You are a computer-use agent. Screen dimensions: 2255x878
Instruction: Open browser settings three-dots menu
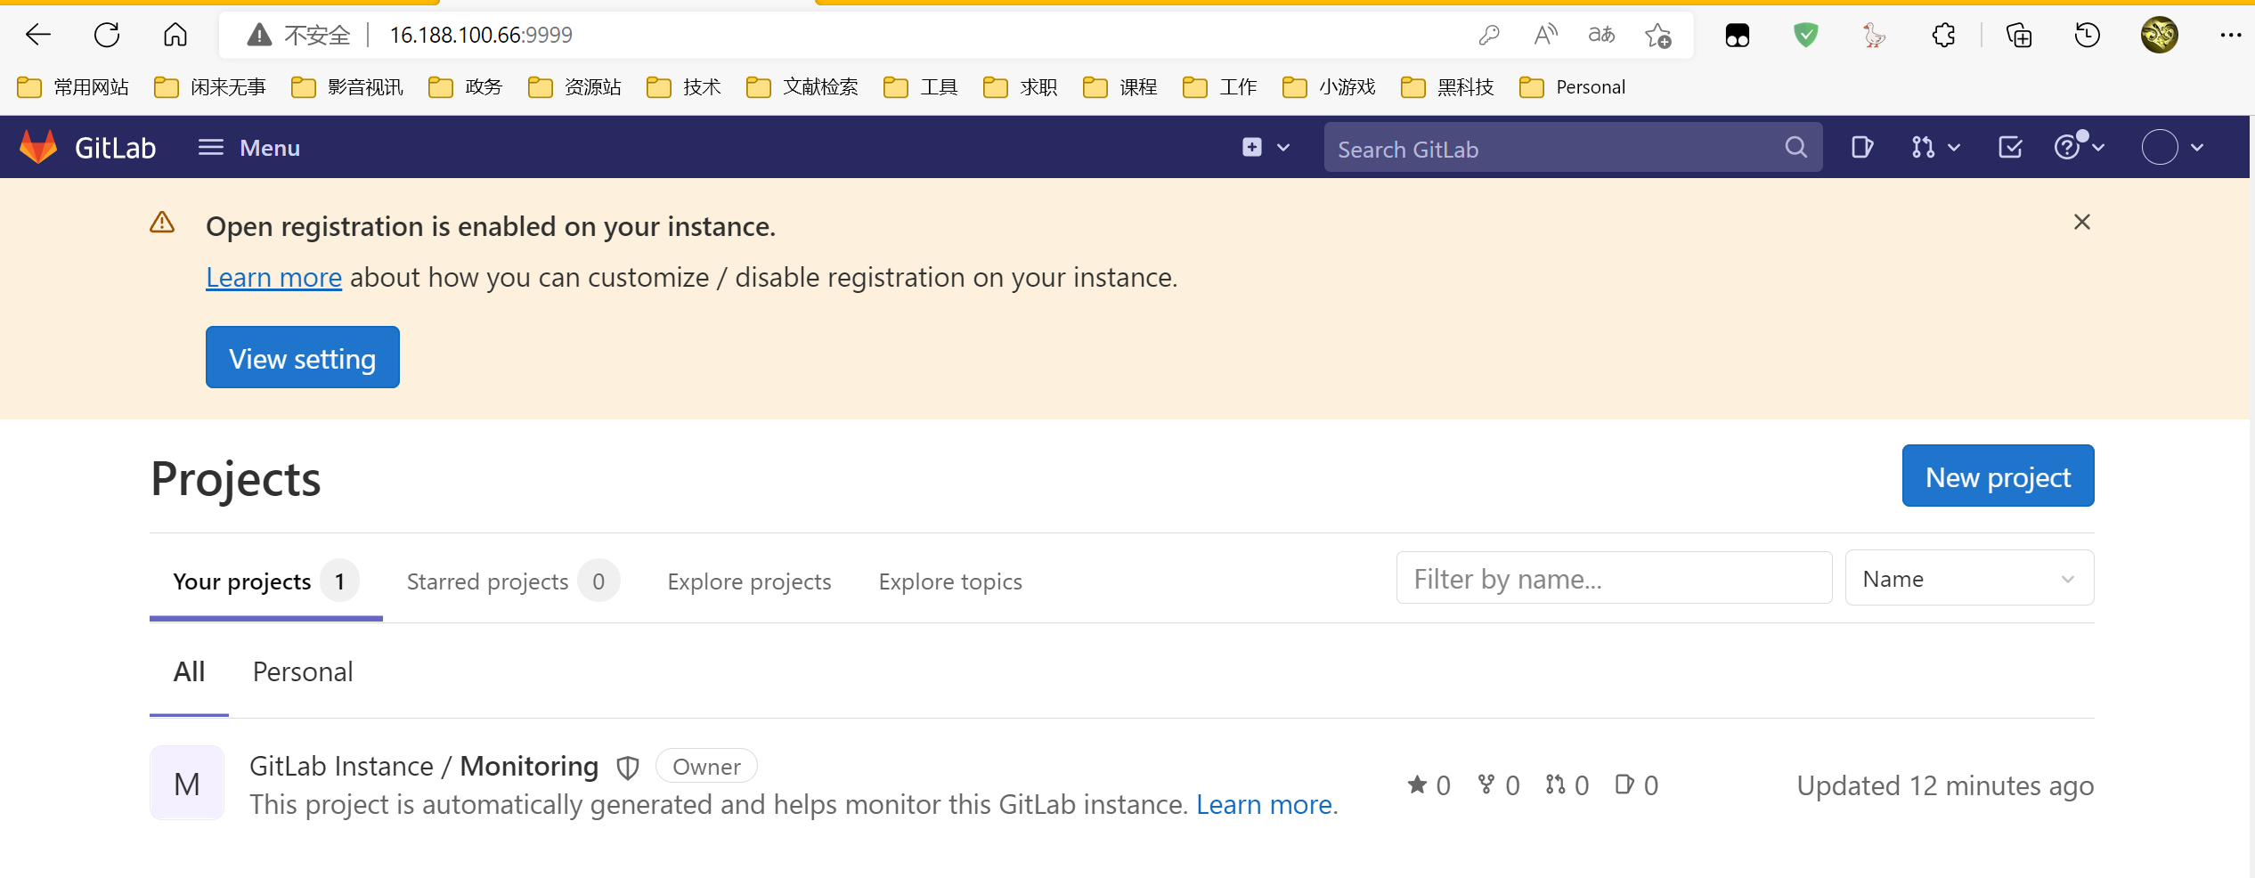pos(2230,35)
